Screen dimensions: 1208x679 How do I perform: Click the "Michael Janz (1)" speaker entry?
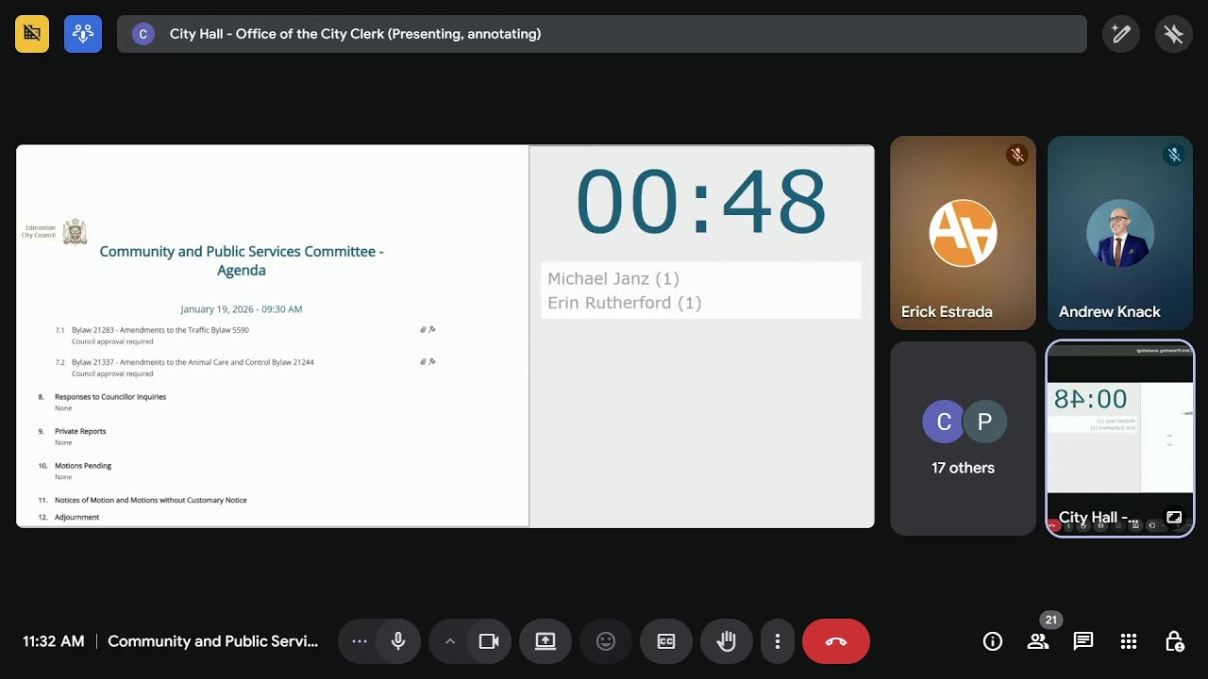[613, 278]
